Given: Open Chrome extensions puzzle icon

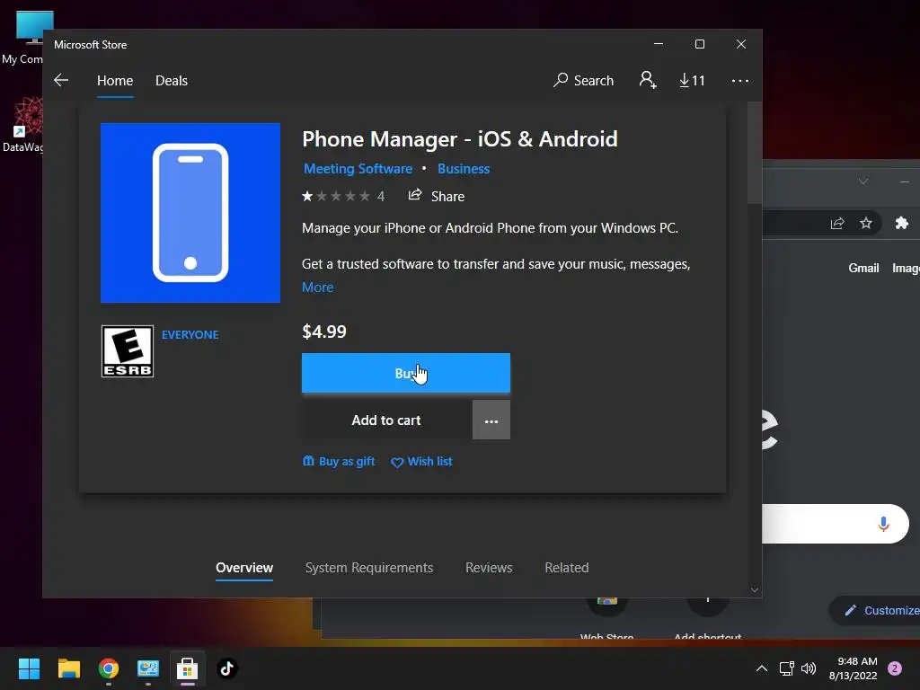Looking at the screenshot, I should [x=902, y=223].
